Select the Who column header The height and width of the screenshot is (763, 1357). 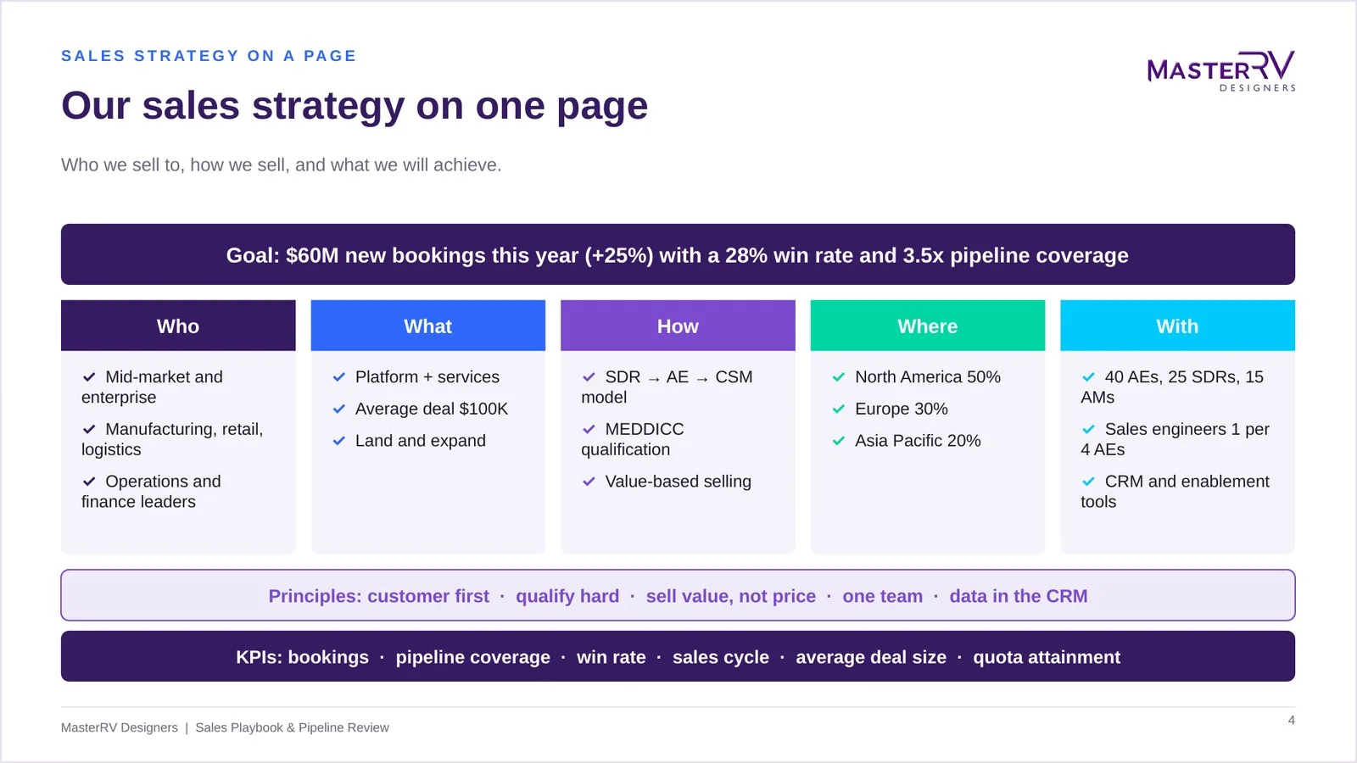click(x=178, y=326)
